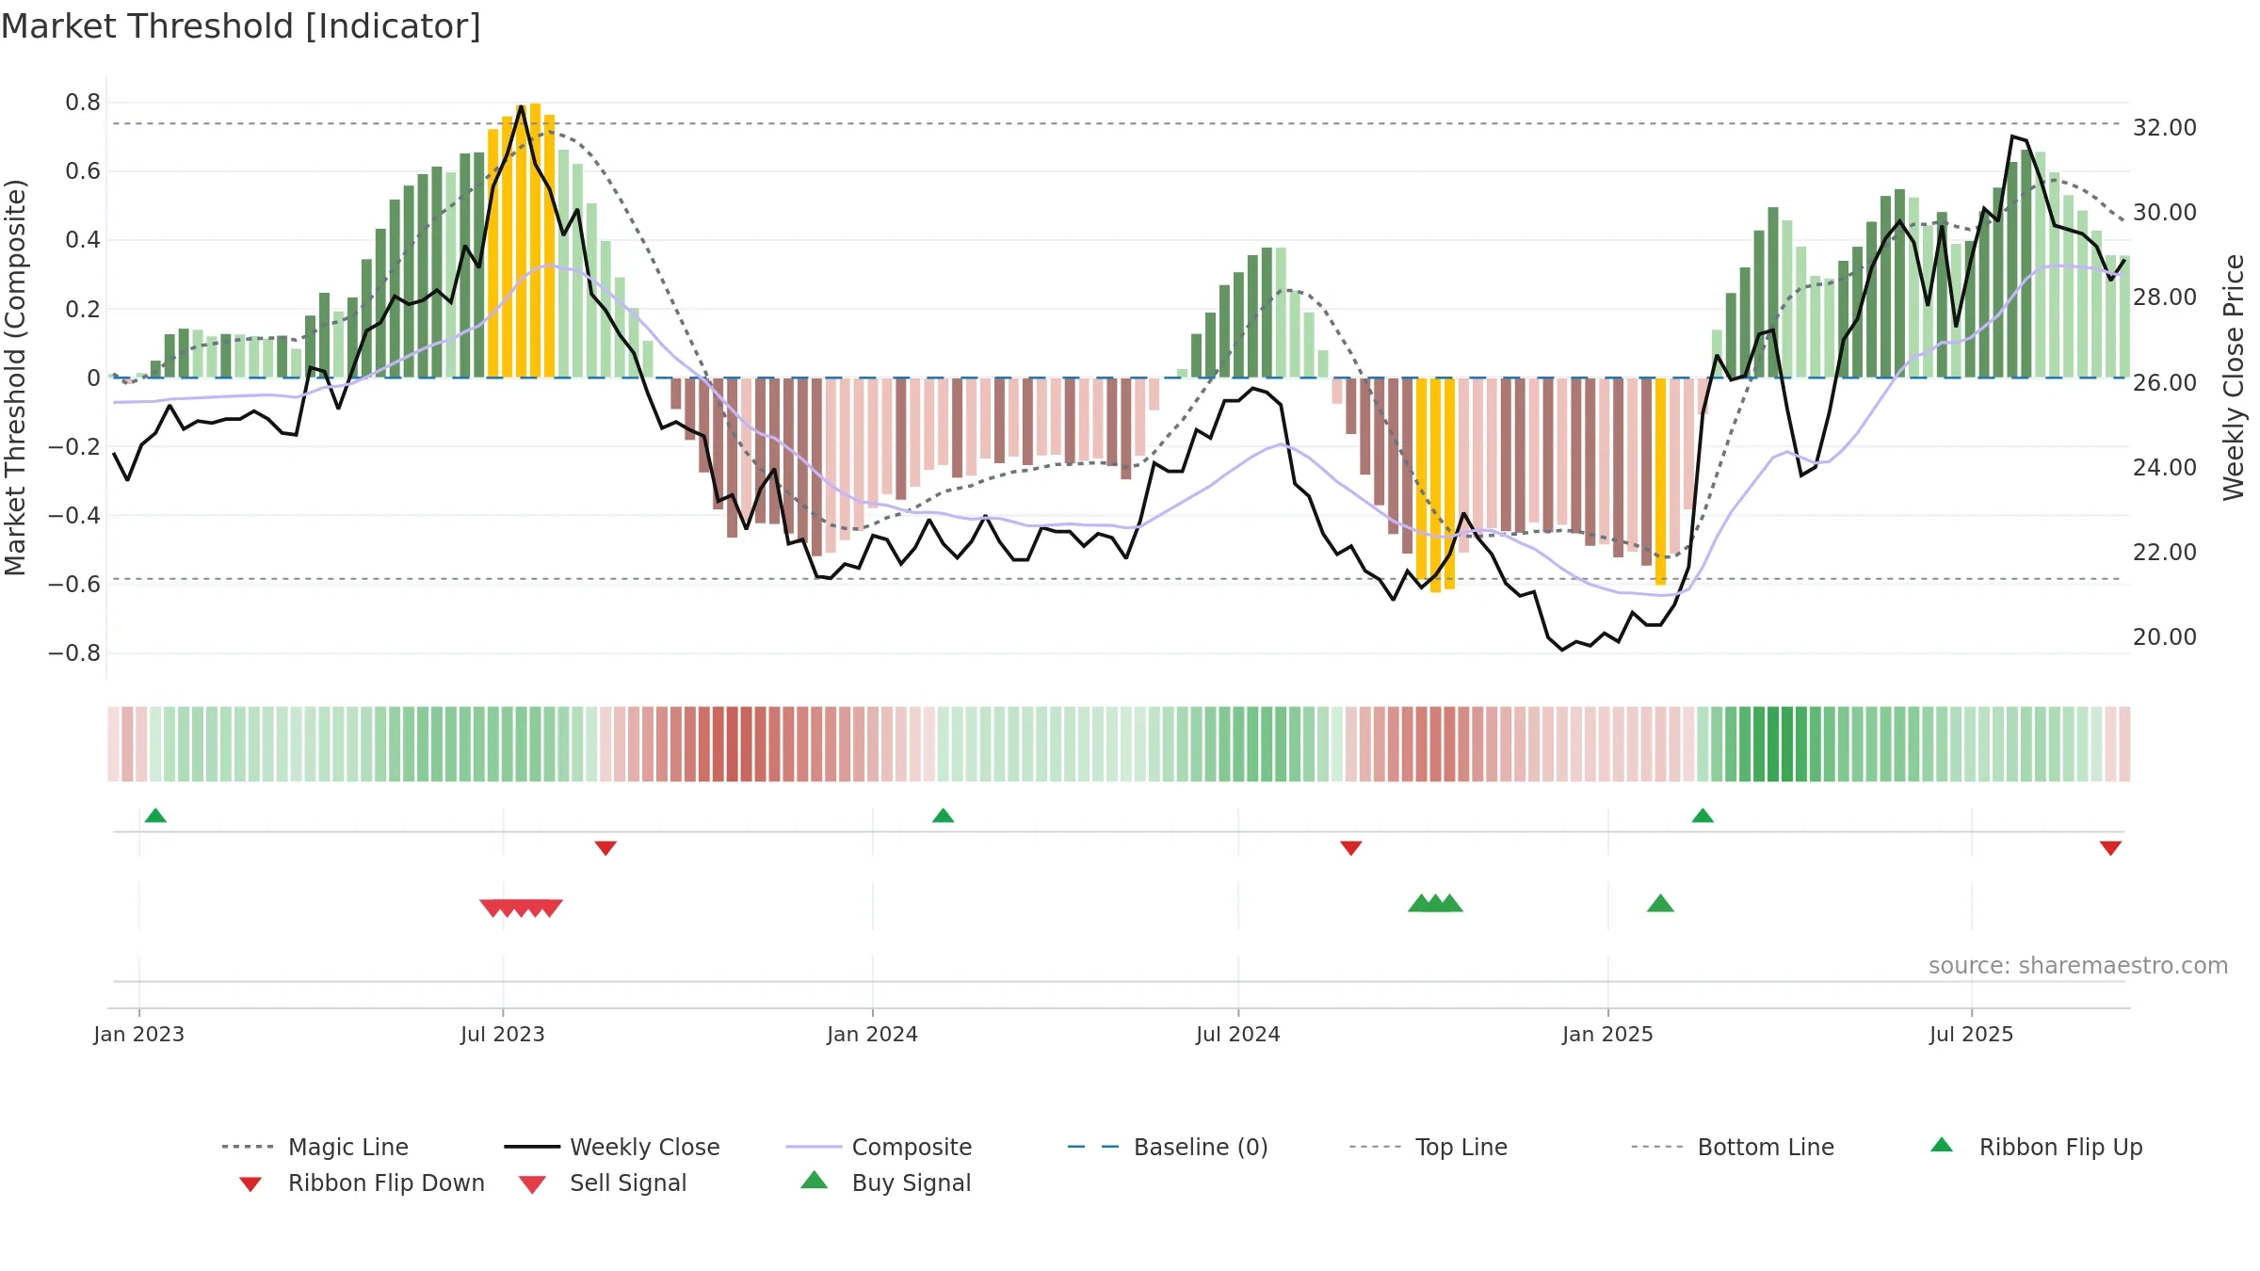Click the Jan 2025 x-axis label
Image resolution: width=2260 pixels, height=1271 pixels.
[1608, 1034]
